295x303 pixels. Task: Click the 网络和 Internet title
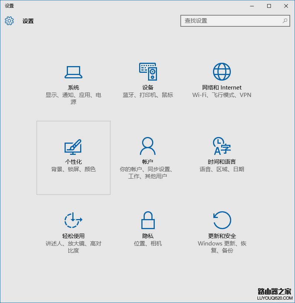(x=222, y=88)
